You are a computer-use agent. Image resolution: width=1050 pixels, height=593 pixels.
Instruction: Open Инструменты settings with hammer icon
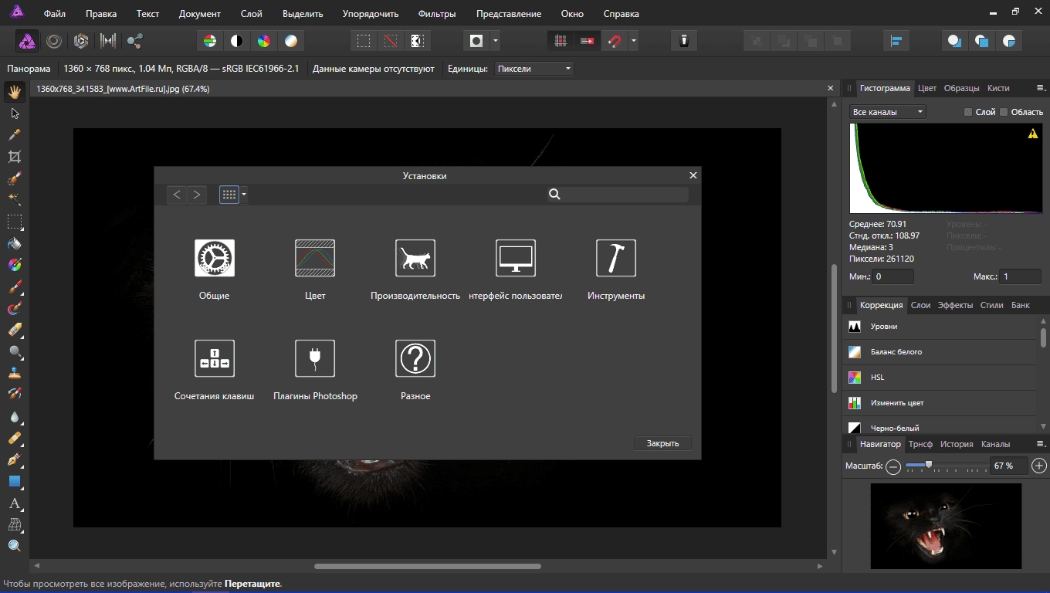(616, 269)
